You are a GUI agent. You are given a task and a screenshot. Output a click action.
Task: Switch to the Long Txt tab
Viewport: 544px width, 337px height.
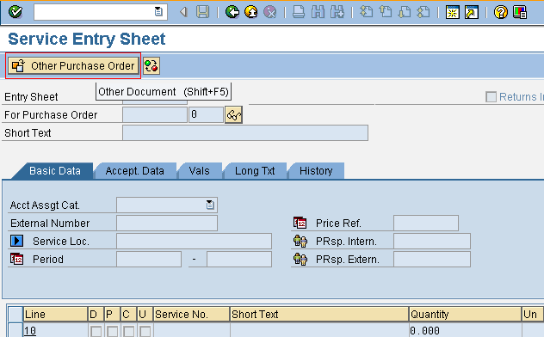(255, 171)
